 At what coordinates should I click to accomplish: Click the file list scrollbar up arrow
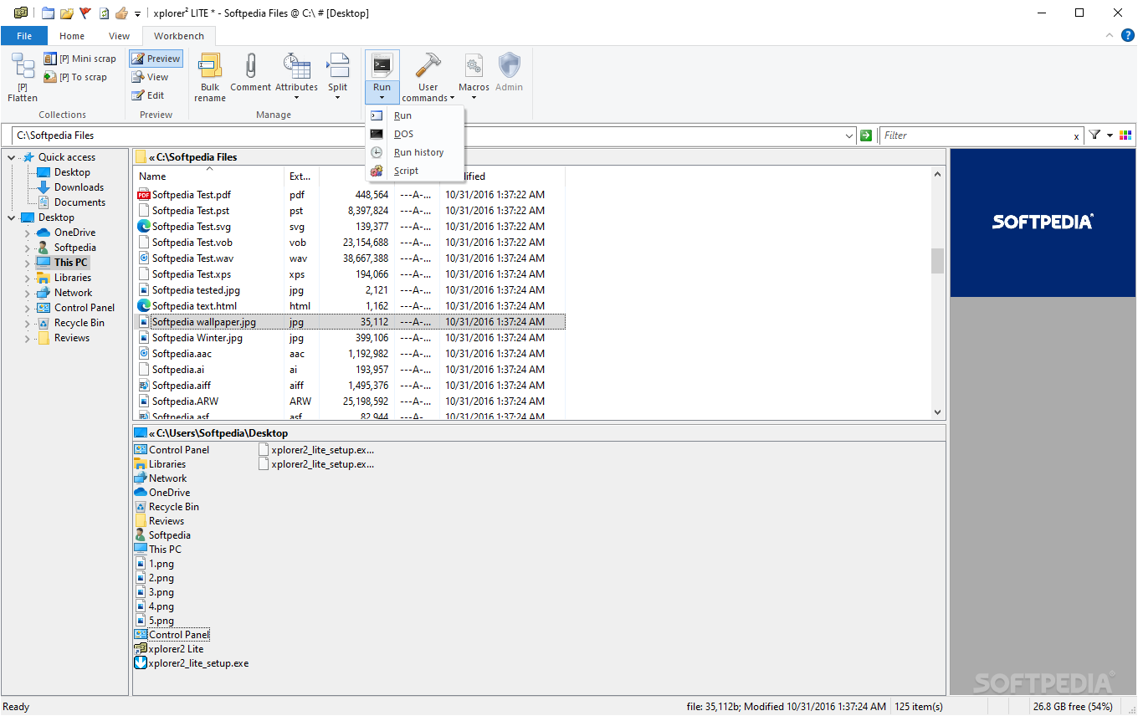[x=937, y=175]
